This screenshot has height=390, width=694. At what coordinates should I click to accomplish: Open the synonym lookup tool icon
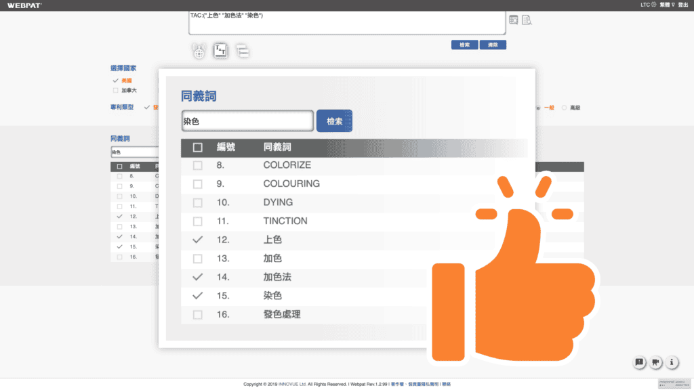[220, 50]
